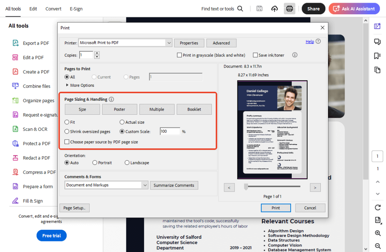386x252 pixels.
Task: Enable Print in grayscale option
Action: click(179, 55)
